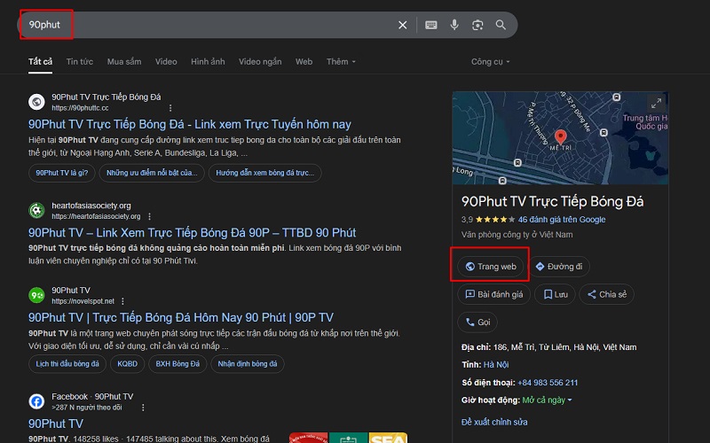
Task: Click the magnifying glass search icon
Action: pyautogui.click(x=501, y=25)
